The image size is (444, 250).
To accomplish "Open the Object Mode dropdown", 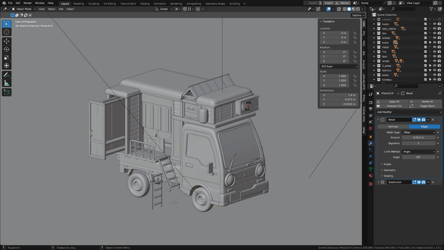I will tap(24, 9).
